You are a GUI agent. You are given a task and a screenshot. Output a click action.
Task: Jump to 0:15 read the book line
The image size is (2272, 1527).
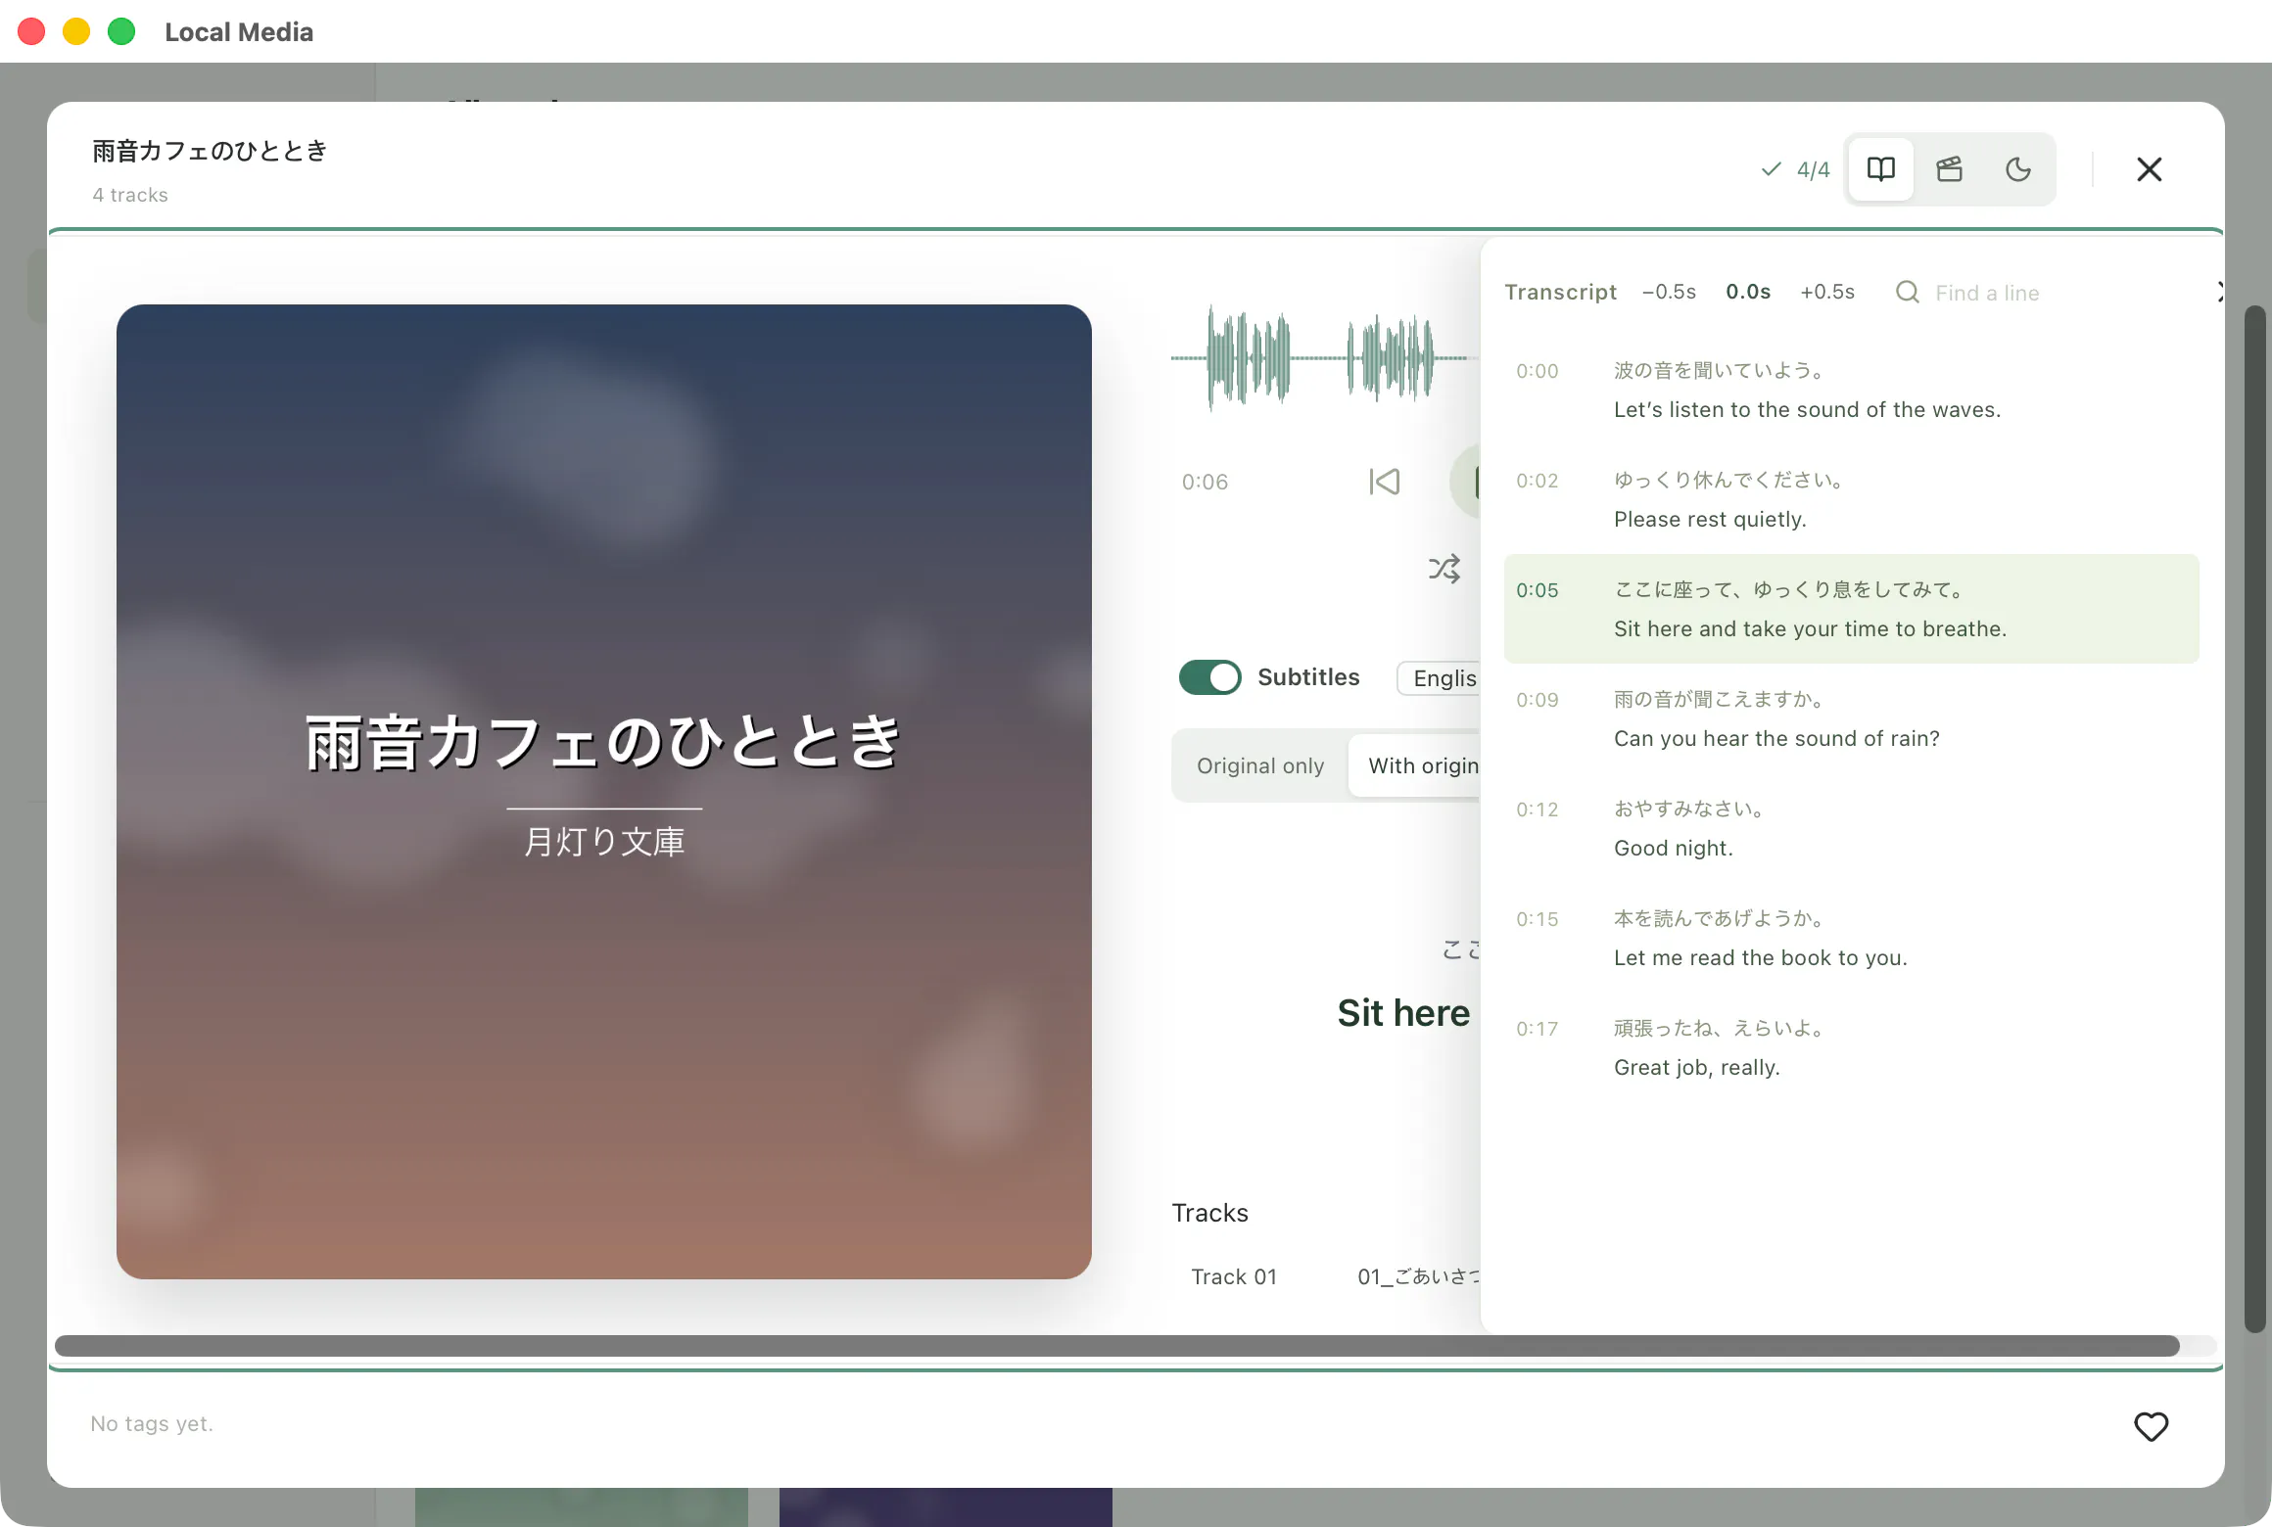pos(1851,938)
